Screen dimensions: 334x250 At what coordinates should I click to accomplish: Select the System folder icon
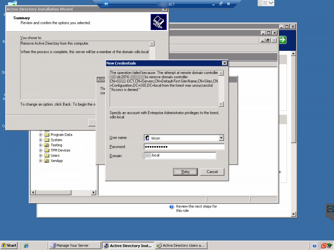tap(47, 140)
